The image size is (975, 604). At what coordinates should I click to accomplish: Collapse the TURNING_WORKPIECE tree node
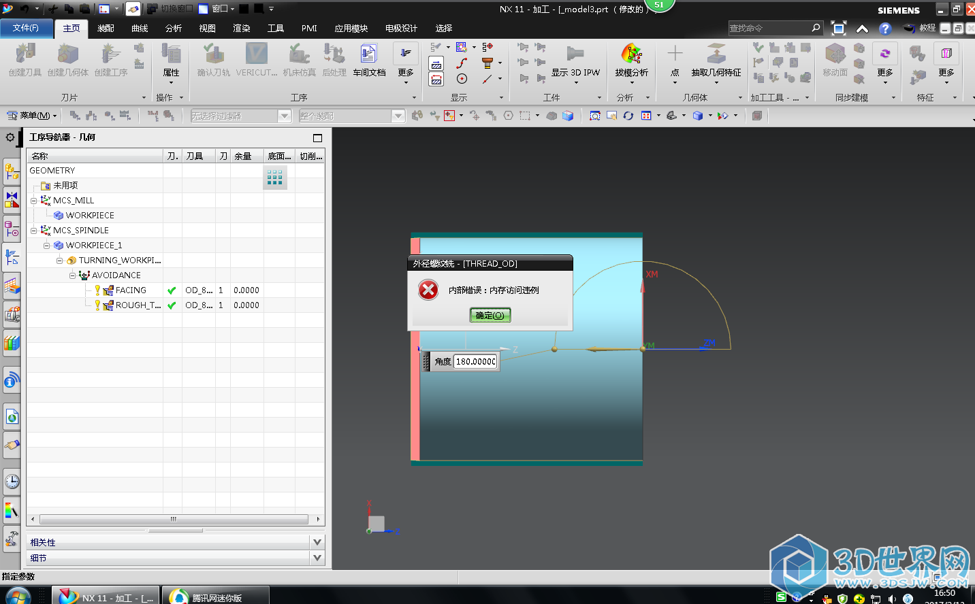coord(59,261)
